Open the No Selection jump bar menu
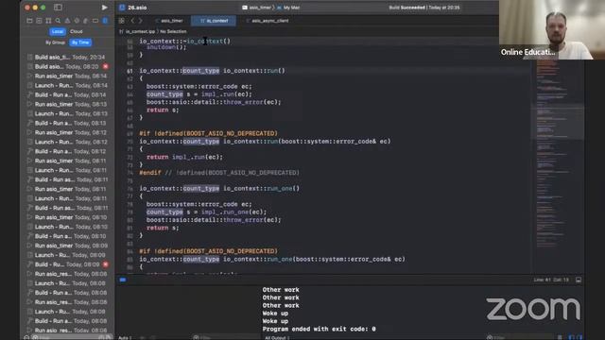 click(x=173, y=31)
